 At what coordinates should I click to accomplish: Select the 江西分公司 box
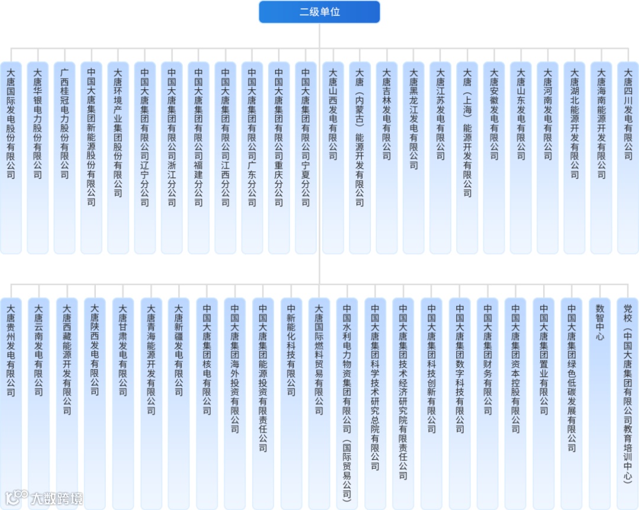[x=225, y=158]
